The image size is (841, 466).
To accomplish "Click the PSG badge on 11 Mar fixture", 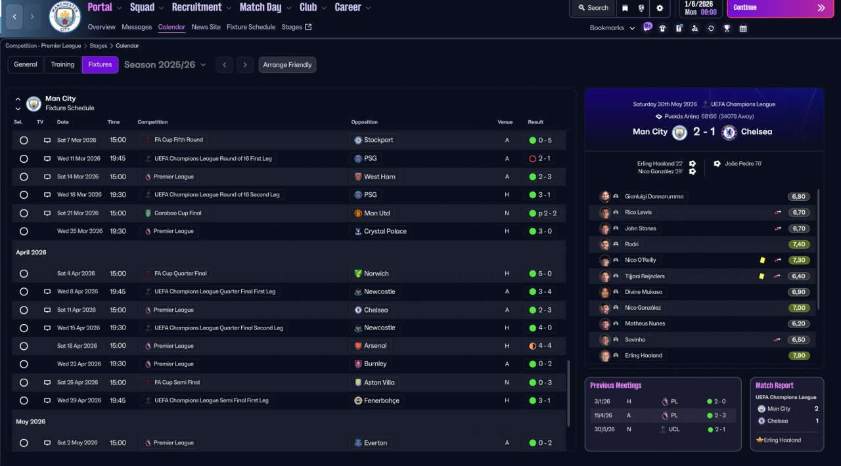I will 358,158.
